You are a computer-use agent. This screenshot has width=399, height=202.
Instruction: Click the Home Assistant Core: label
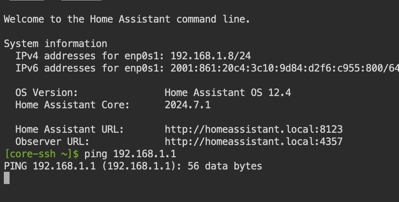tap(72, 105)
